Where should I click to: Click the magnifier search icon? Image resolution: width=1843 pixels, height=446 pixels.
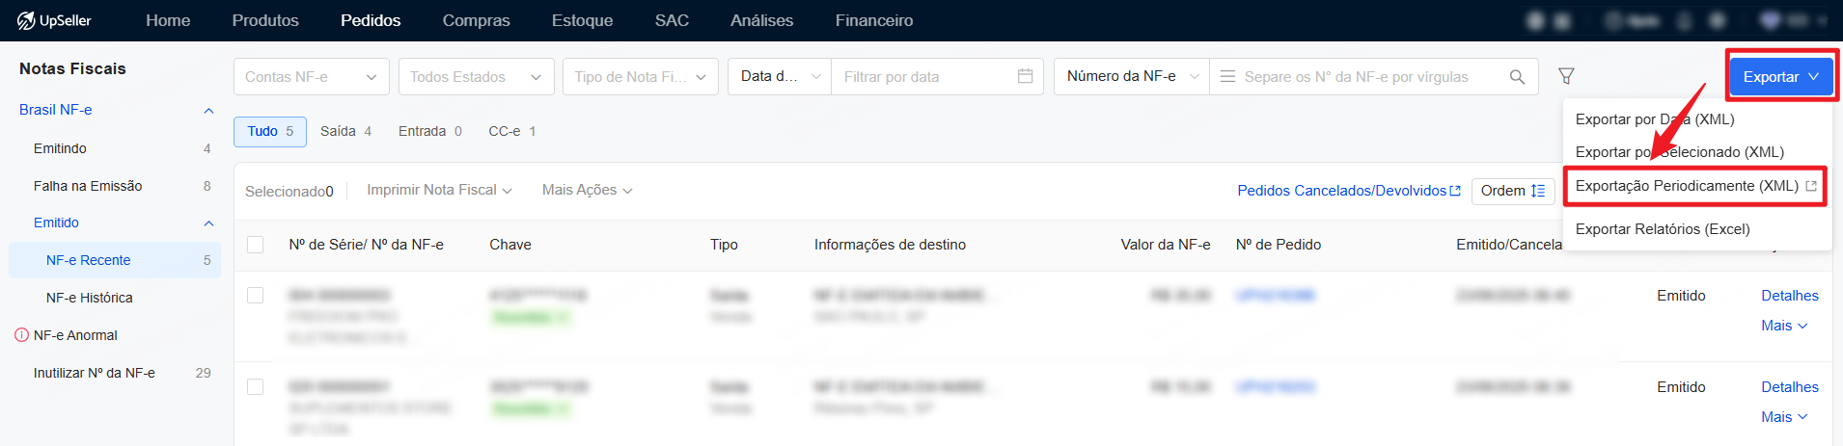pos(1517,77)
